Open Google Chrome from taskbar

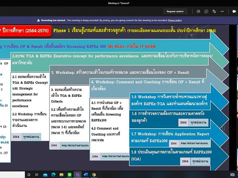coord(94,175)
